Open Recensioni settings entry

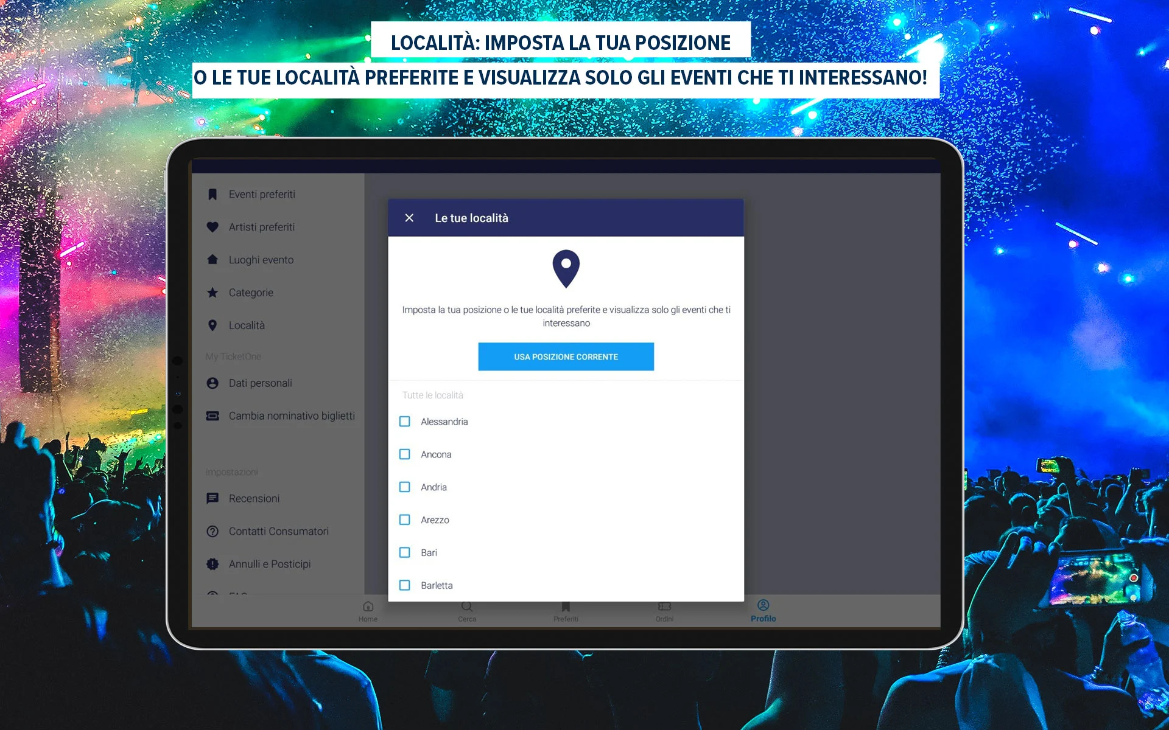click(x=278, y=498)
